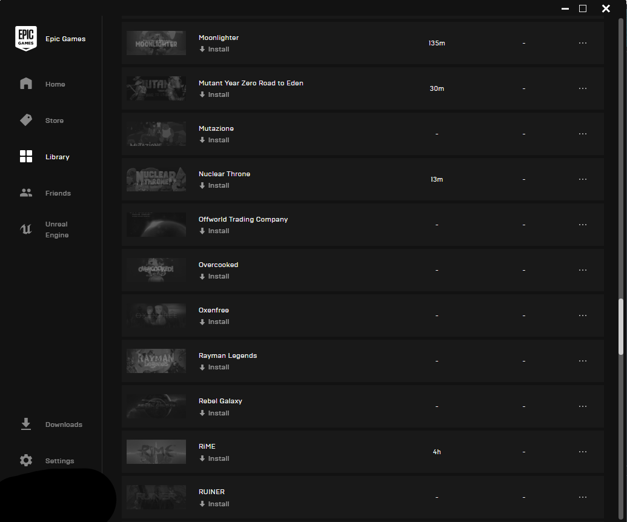Open the more options menu for Oxenfree
This screenshot has height=522, width=627.
pyautogui.click(x=583, y=316)
